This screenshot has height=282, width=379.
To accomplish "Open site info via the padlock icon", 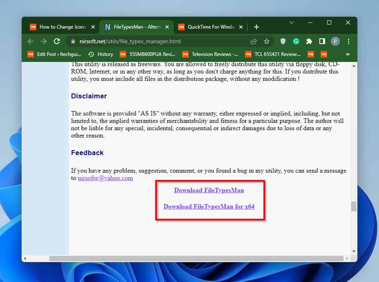I will 72,41.
